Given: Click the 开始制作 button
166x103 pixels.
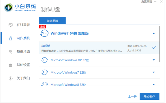Looking at the screenshot, I should pos(149,96).
